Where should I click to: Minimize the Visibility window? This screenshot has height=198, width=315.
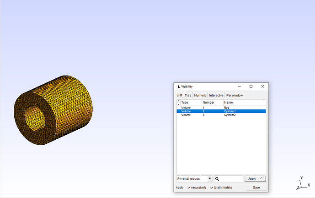coord(239,86)
